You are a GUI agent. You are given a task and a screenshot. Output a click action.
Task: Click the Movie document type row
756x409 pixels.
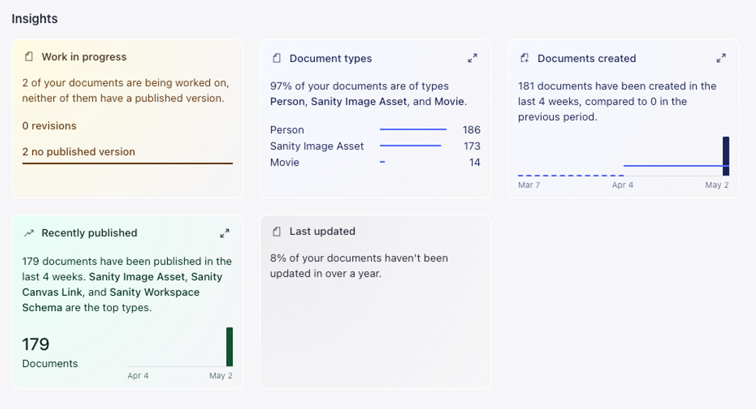(x=374, y=162)
